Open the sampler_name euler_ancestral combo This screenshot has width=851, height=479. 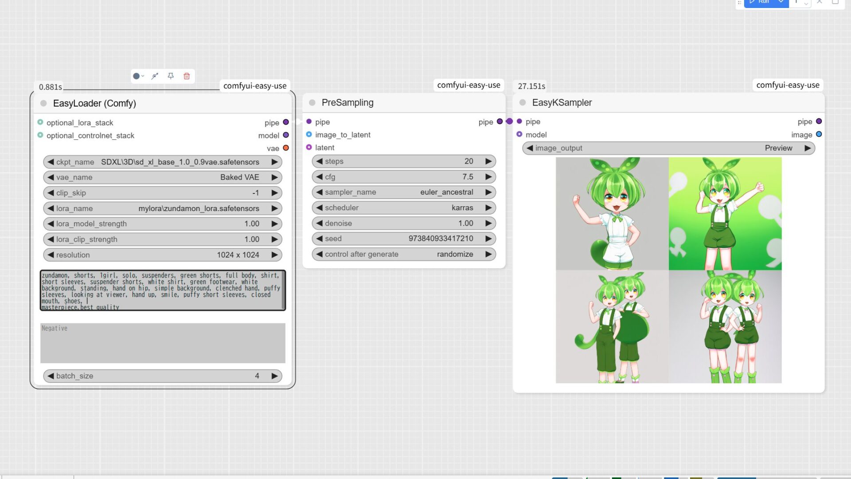pos(402,192)
